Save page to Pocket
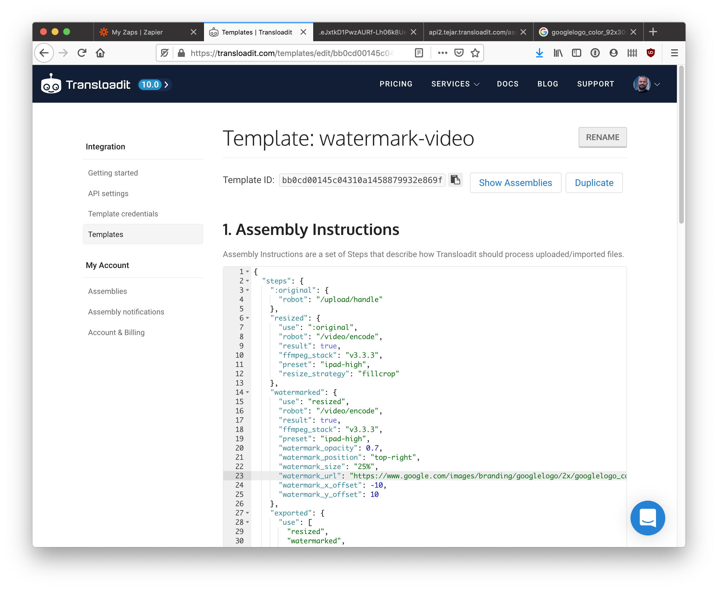 (x=459, y=53)
